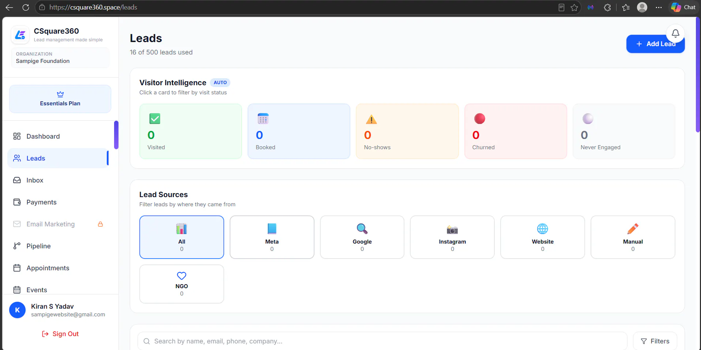Navigate to Pipeline in the sidebar

pos(59,246)
